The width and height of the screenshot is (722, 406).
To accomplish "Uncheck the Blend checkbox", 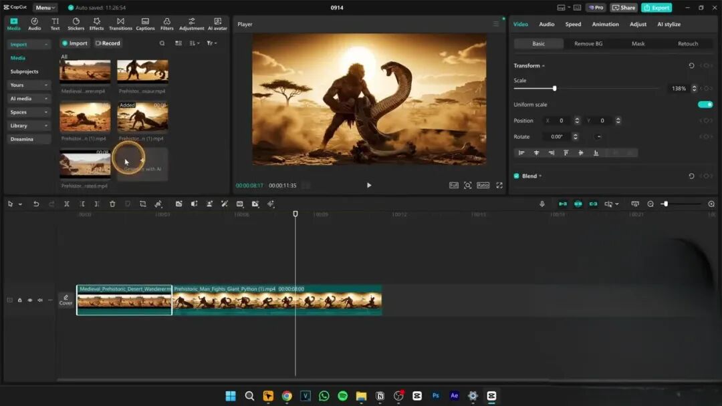I will click(x=516, y=176).
